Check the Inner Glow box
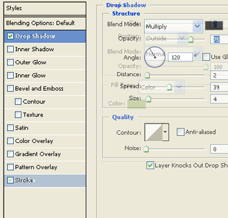The width and height of the screenshot is (228, 218). point(10,76)
